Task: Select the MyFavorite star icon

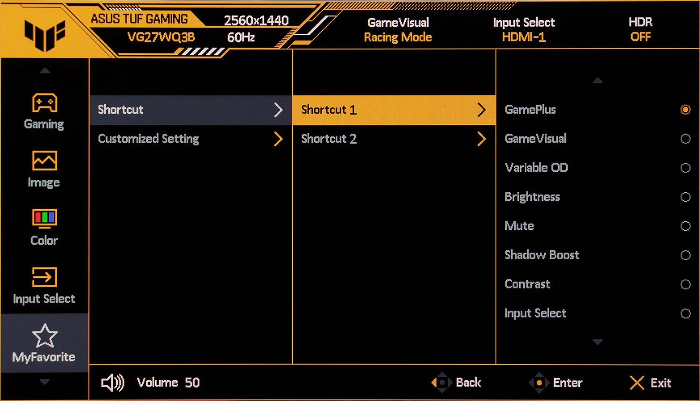Action: tap(44, 335)
